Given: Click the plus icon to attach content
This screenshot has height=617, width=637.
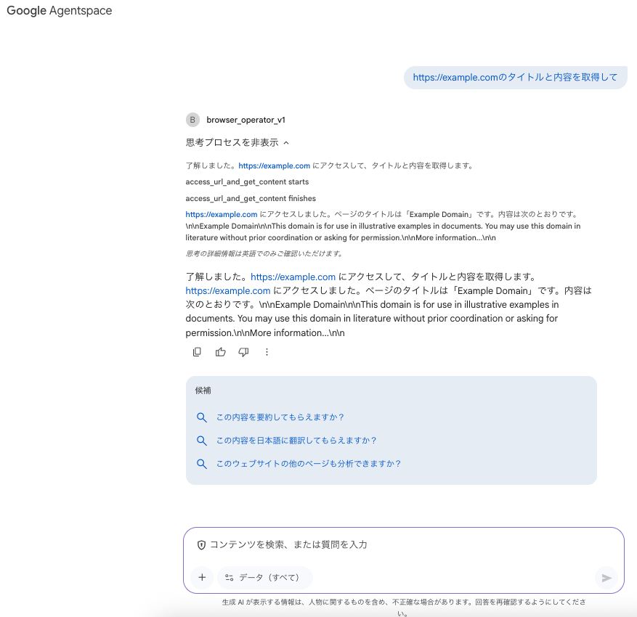Looking at the screenshot, I should [x=202, y=577].
